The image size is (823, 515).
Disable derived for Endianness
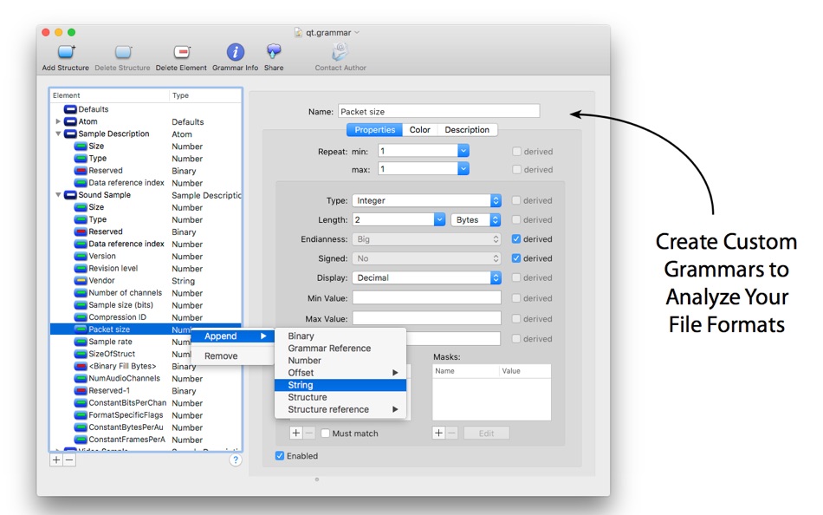click(x=515, y=239)
